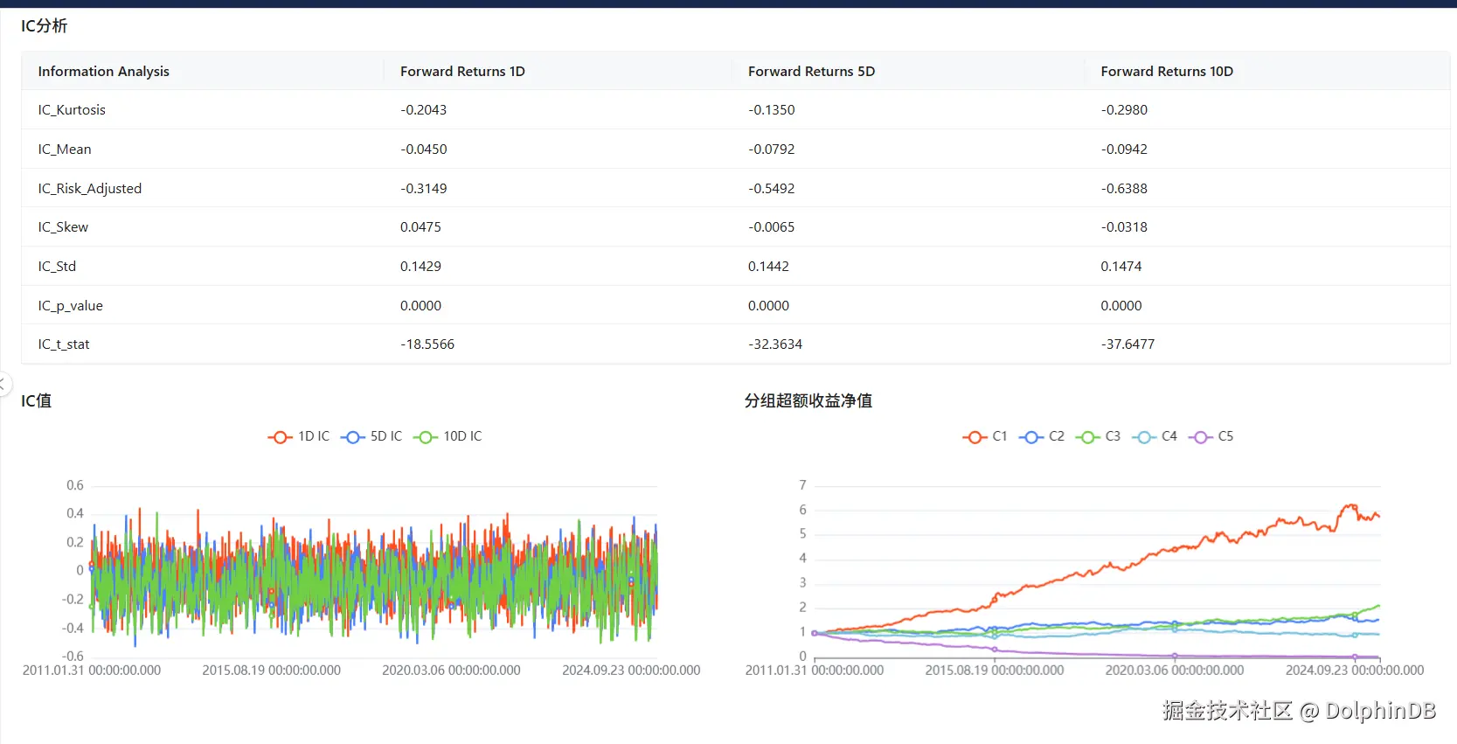Click the IC_t_stat row label

[x=64, y=344]
